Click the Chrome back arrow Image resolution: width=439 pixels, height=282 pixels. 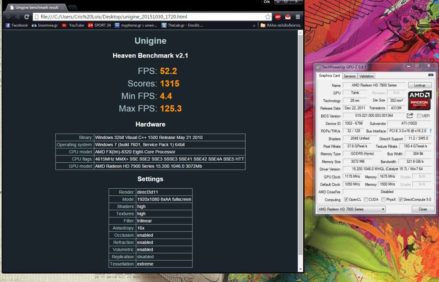pyautogui.click(x=8, y=17)
